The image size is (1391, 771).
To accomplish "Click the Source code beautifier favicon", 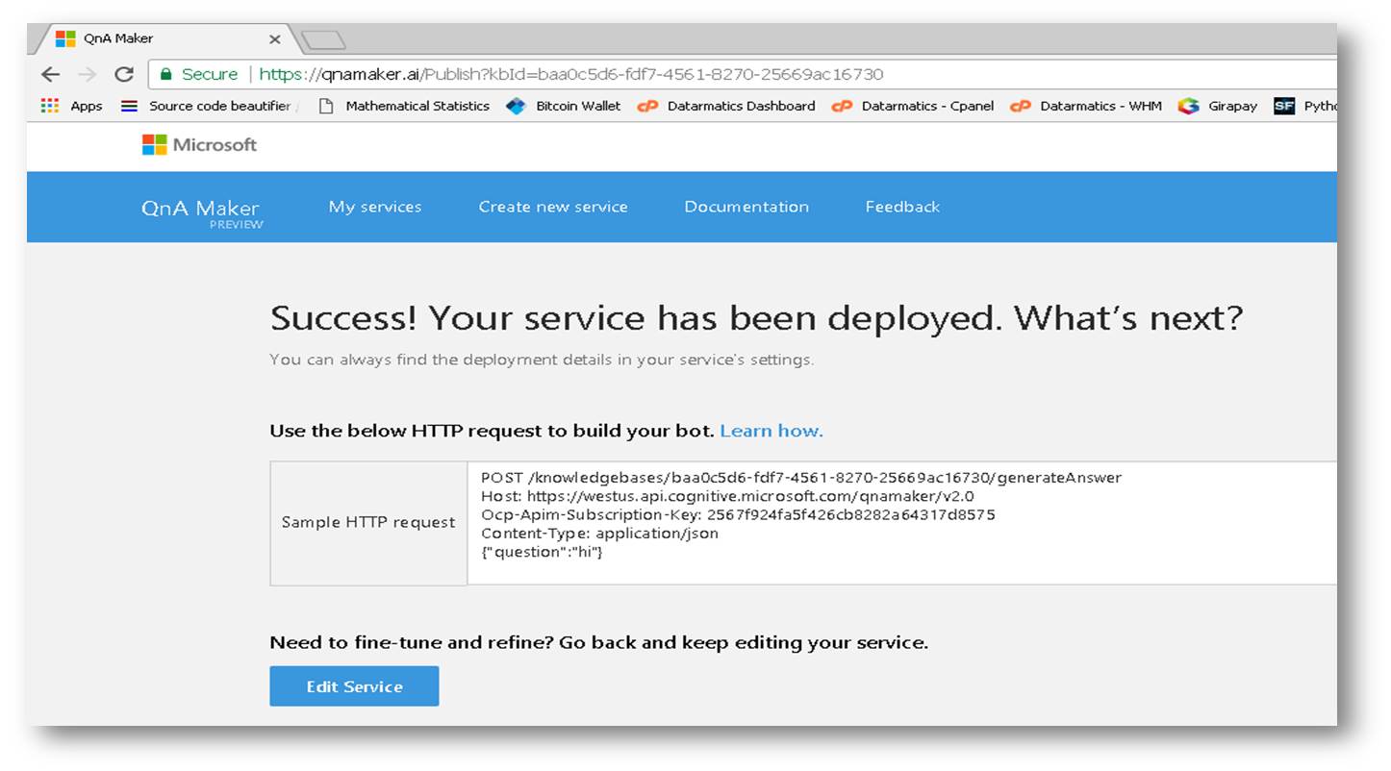I will coord(129,106).
